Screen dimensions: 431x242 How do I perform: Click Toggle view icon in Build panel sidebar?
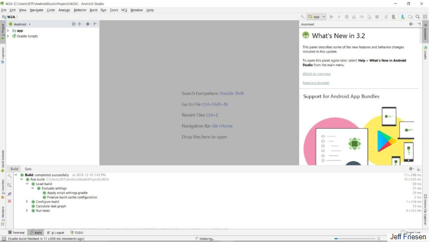point(9,185)
